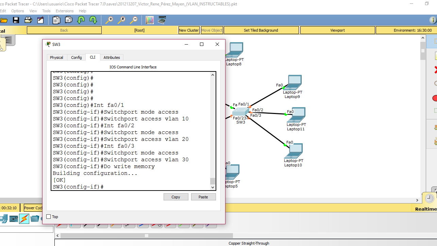Click the [Root] navigation button

(139, 30)
